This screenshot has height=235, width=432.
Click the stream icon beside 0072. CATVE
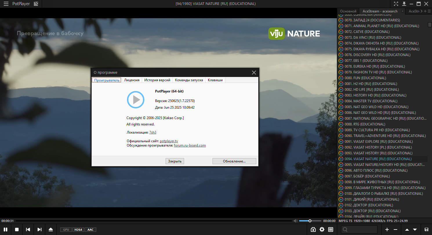[341, 32]
